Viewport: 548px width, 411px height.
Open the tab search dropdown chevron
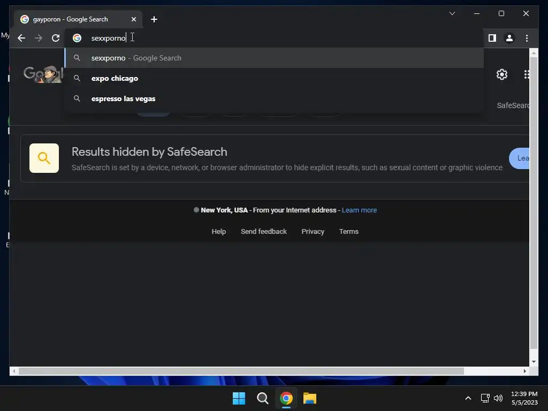point(452,13)
